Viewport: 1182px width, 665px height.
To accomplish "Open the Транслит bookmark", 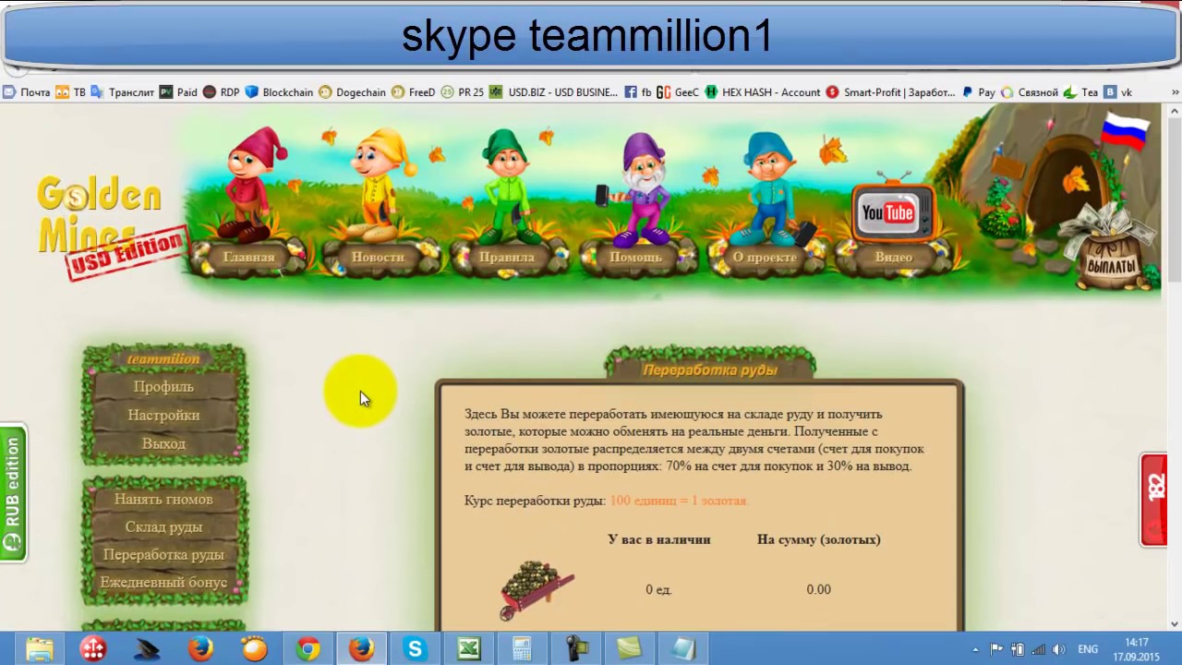I will [123, 92].
